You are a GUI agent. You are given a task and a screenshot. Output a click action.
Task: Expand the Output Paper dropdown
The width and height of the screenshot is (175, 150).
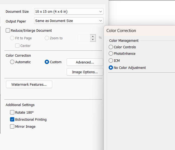69,21
